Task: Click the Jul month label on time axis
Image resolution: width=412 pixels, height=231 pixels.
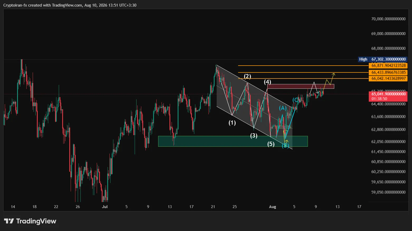Action: point(105,207)
